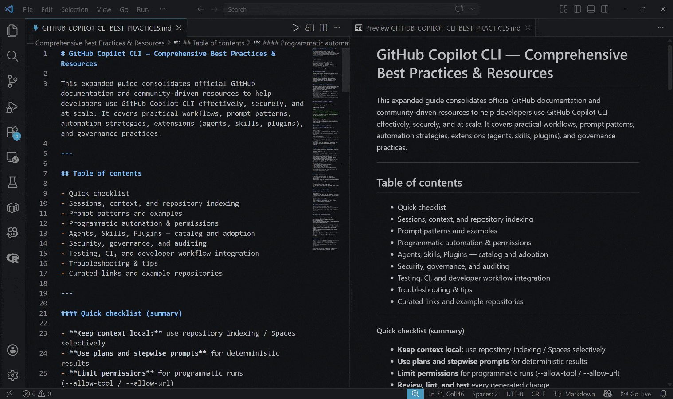Open the Source Control view
673x399 pixels.
point(12,81)
